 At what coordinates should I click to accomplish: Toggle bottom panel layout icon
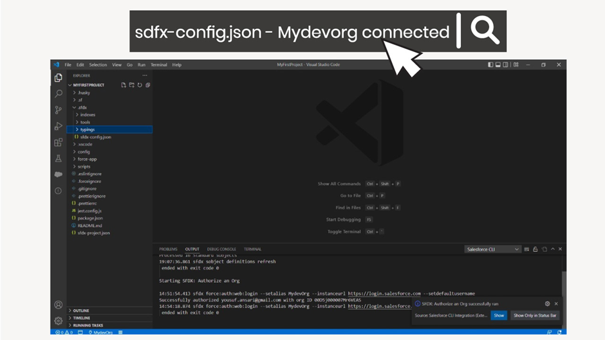pyautogui.click(x=498, y=65)
